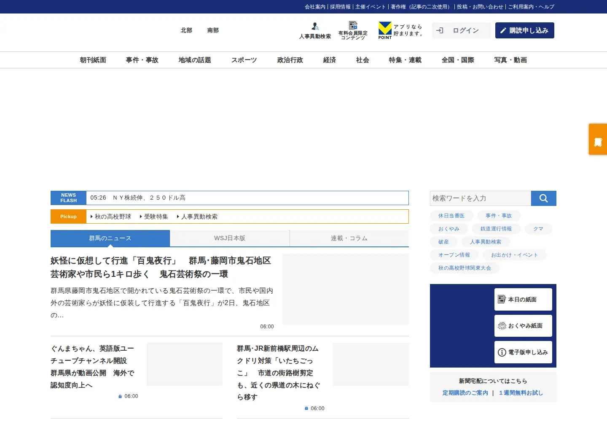Open the ムクドリ対策 article thumbnail
This screenshot has width=607, height=422.
(x=371, y=364)
